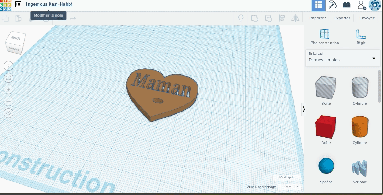
Task: Zoom out with the minus button
Action: [8, 101]
